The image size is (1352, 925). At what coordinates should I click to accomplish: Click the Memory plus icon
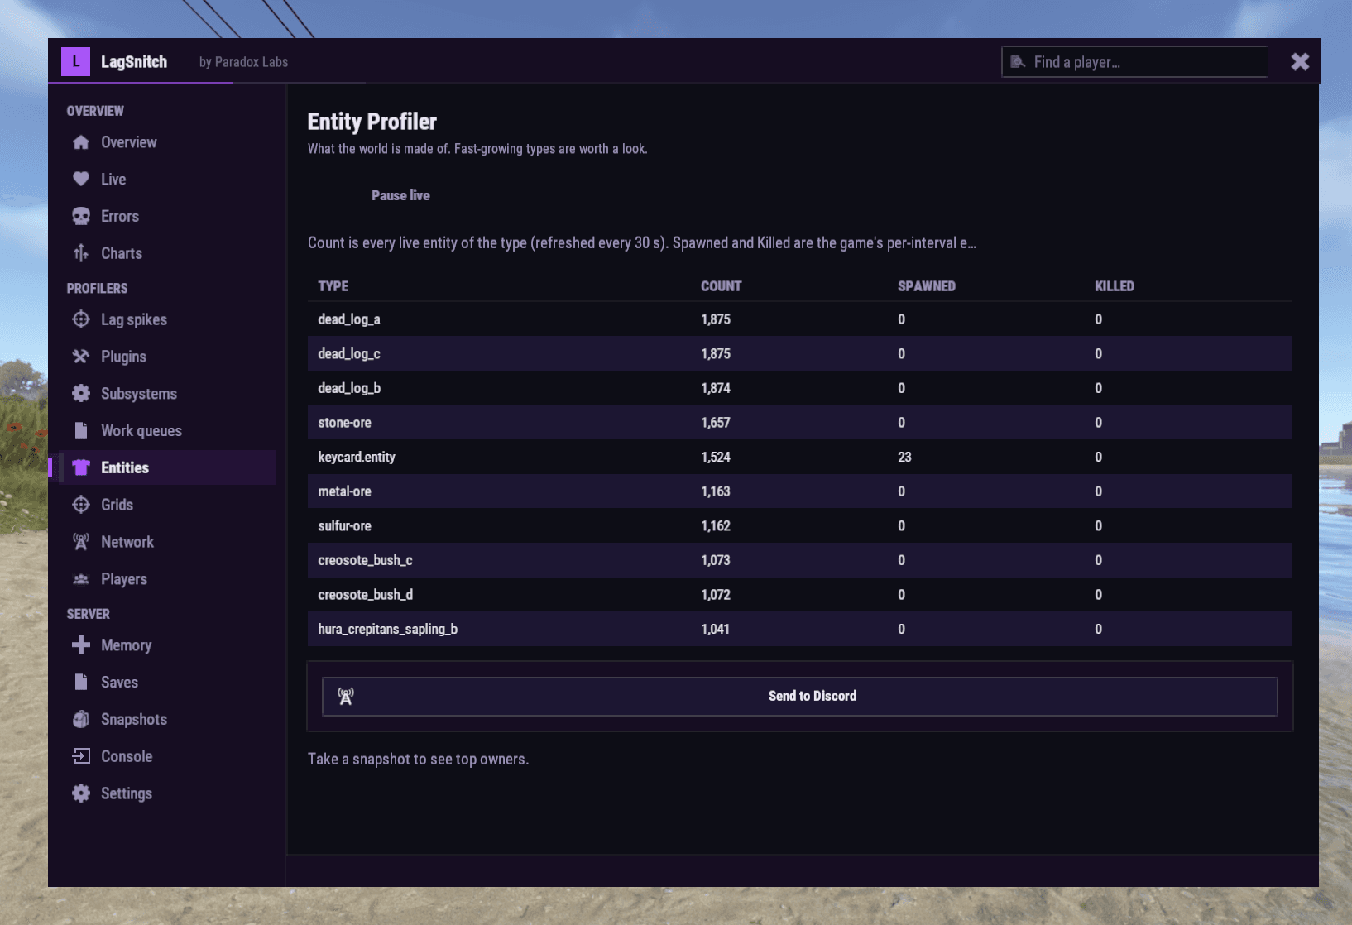pos(81,645)
